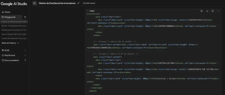Edit the chat title with the pencil icon
This screenshot has height=95, width=225.
coord(78,3)
